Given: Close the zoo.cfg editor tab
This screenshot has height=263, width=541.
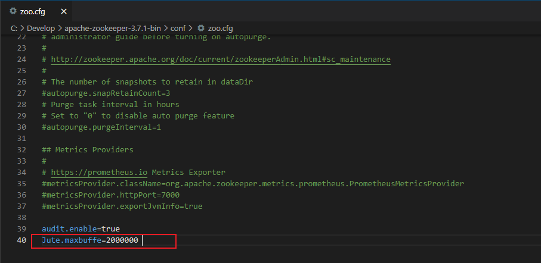Looking at the screenshot, I should click(64, 11).
